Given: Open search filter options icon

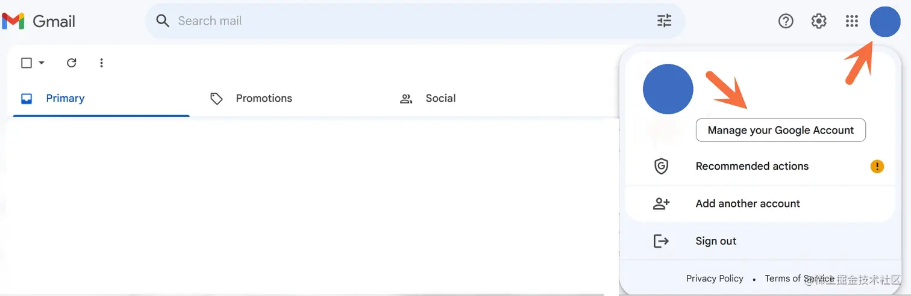Looking at the screenshot, I should coord(664,21).
